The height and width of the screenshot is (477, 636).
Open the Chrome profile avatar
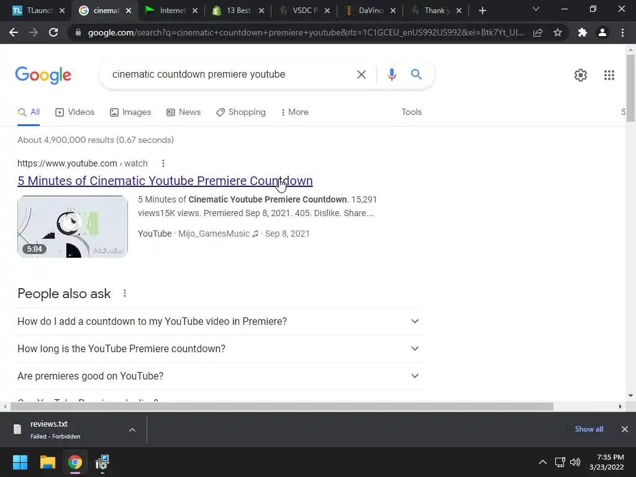(602, 32)
